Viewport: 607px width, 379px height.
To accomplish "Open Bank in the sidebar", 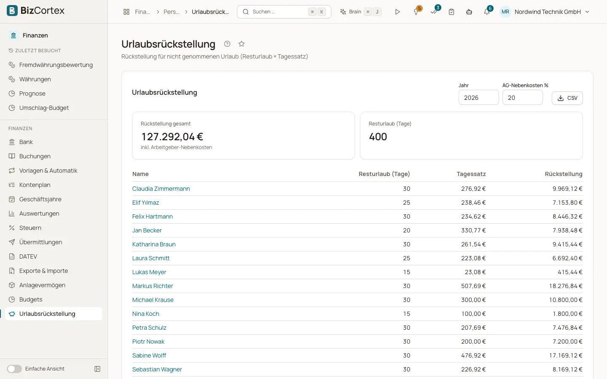I will (54, 142).
